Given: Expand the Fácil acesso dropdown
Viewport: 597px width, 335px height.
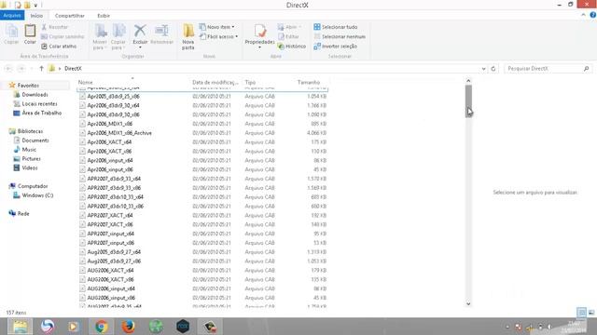Looking at the screenshot, I should point(219,36).
